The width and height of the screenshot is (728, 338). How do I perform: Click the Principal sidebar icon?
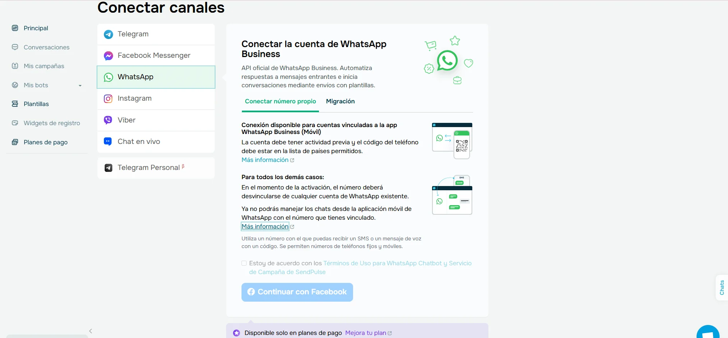(x=15, y=28)
